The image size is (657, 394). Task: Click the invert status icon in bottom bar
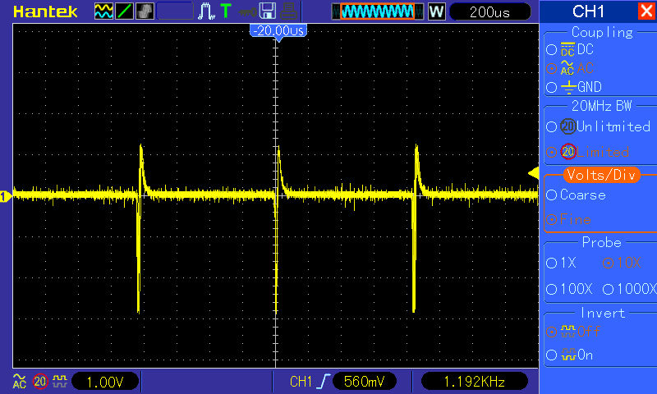[60, 381]
